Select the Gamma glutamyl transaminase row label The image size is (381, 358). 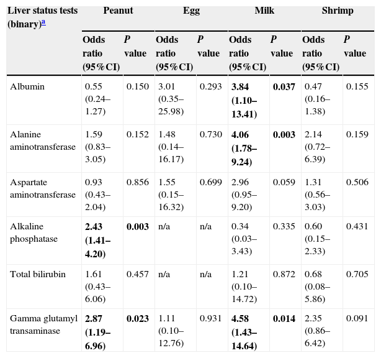click(44, 324)
